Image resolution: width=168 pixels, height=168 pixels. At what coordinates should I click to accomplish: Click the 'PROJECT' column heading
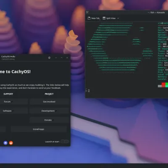click(49, 94)
